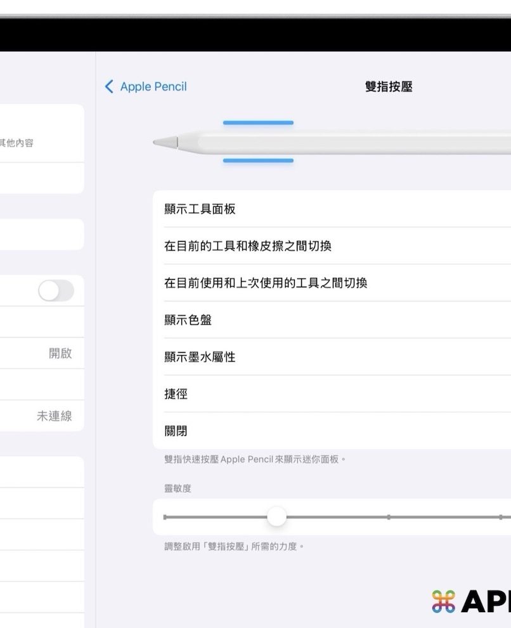Click the colorful command logo in watermark
The width and height of the screenshot is (511, 628).
pyautogui.click(x=443, y=601)
